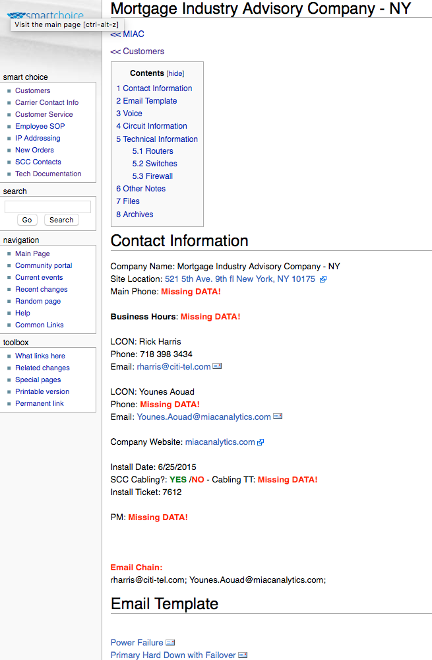Open Primary Hard Down with Failover template
The height and width of the screenshot is (660, 432).
click(x=173, y=655)
